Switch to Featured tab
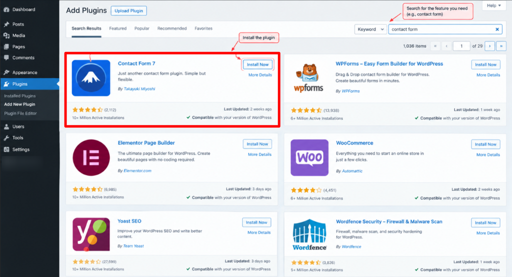 [x=118, y=28]
